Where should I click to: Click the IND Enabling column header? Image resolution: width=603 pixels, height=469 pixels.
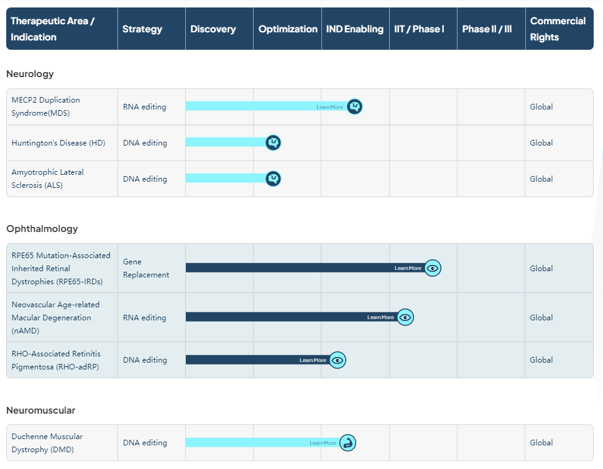pyautogui.click(x=354, y=29)
